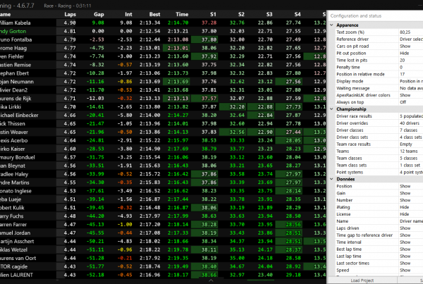Toggle License Hide value in Données
Viewport: 423px width, 284px height.
[409, 214]
